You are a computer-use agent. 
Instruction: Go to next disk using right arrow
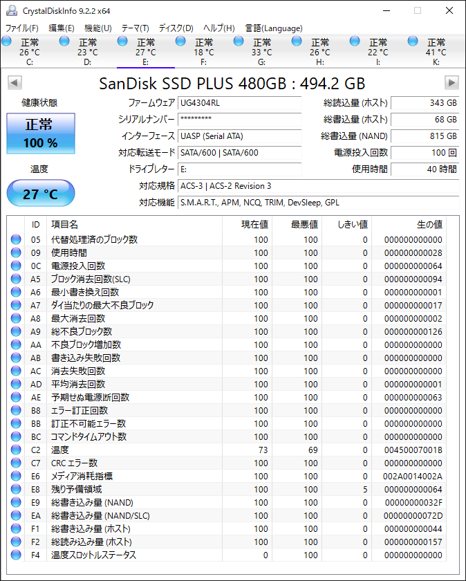point(451,82)
